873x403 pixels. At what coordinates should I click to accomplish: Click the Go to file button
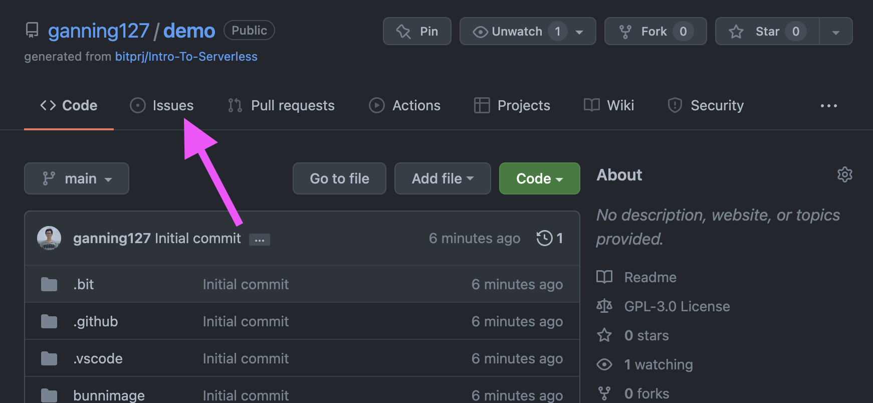tap(339, 178)
